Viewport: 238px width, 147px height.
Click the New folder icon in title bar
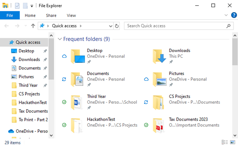point(25,6)
